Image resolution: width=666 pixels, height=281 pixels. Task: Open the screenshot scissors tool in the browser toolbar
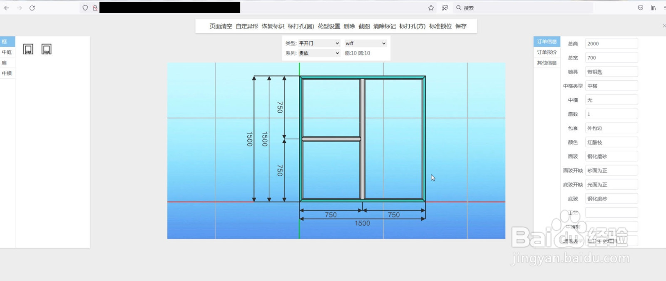(445, 8)
